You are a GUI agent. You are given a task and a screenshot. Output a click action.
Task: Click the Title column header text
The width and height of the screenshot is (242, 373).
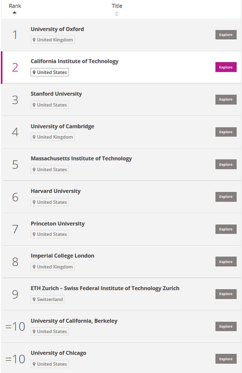(117, 6)
